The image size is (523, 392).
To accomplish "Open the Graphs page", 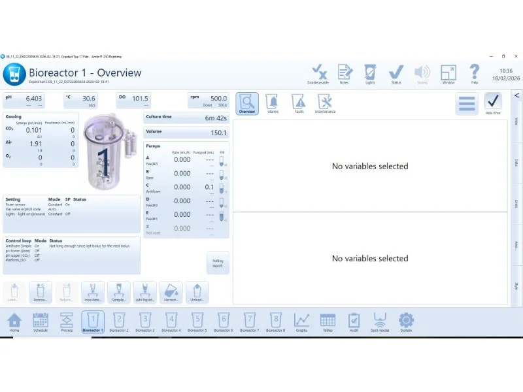I will point(301,322).
